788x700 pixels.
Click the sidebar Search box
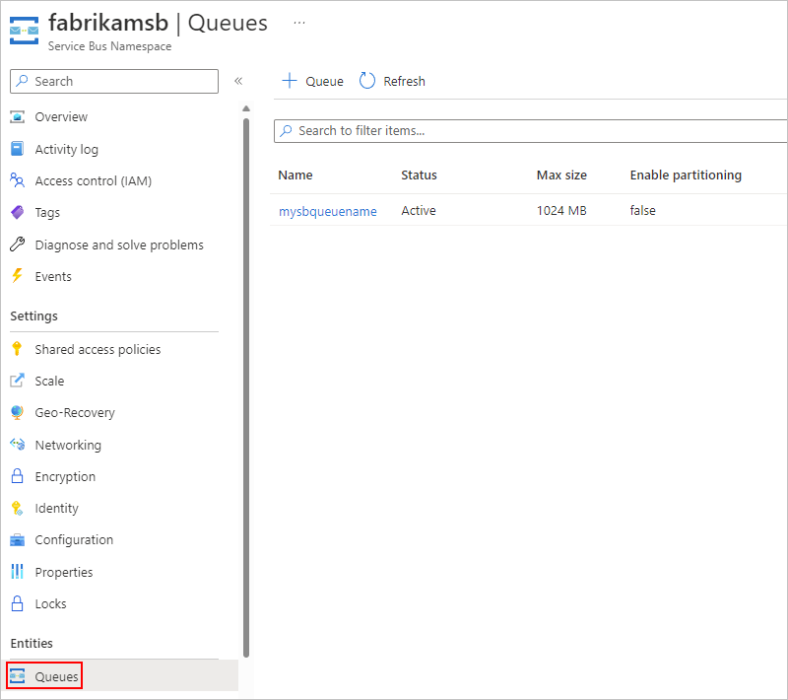tap(114, 82)
